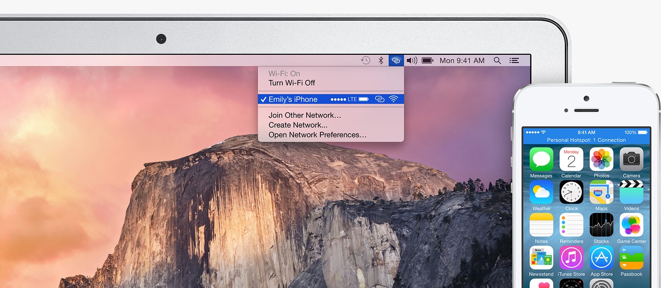Open Videos app on the iPhone
The width and height of the screenshot is (661, 288).
click(631, 192)
